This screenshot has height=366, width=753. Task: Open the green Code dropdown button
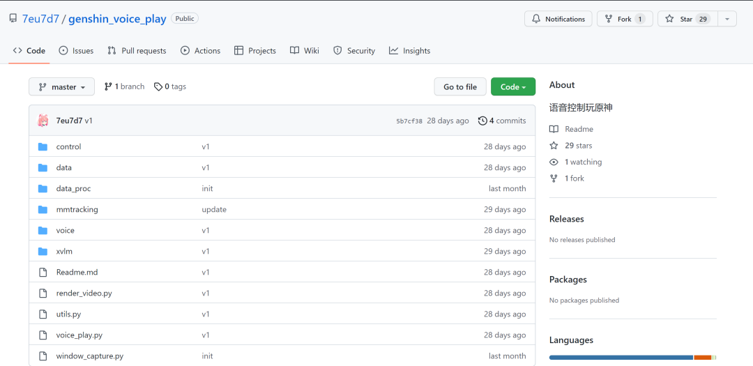(x=513, y=87)
